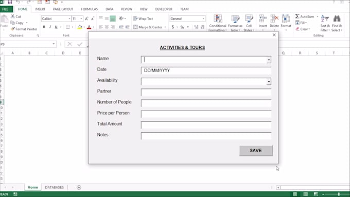Open the Fill menu

(x=301, y=23)
